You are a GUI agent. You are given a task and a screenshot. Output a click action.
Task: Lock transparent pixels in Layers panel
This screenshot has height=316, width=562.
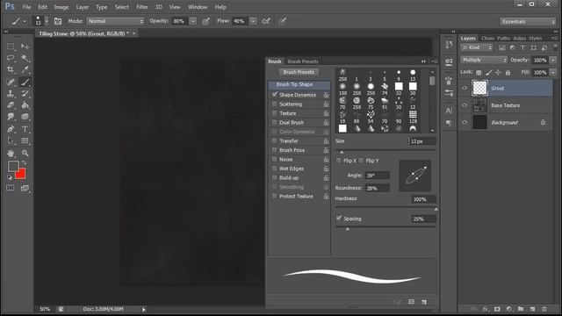pyautogui.click(x=479, y=73)
